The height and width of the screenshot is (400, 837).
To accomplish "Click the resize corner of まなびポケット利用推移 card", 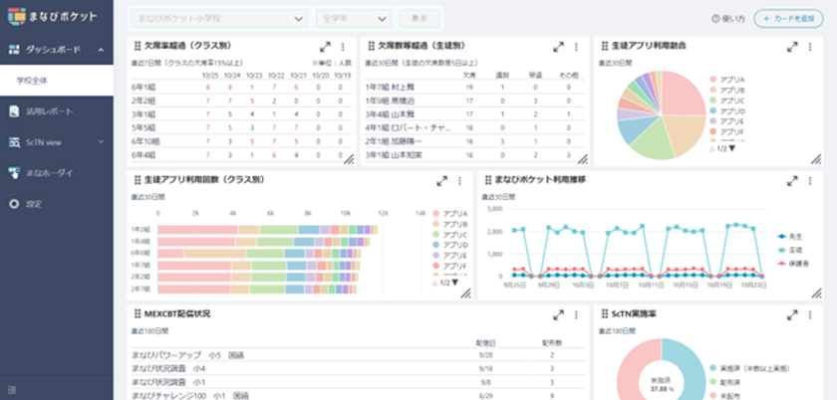I will click(816, 293).
